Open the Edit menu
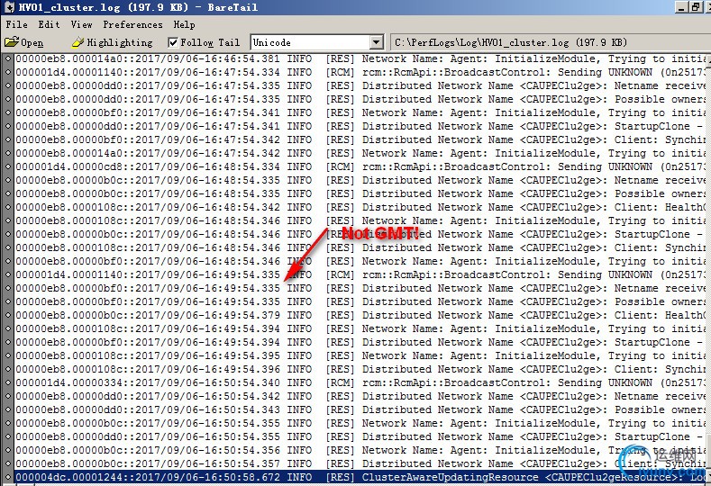711x486 pixels. click(49, 24)
